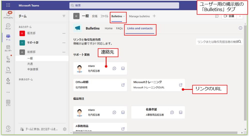Open channel conversation icon beside meeting button
Viewport: 249px width, 136px height.
coord(217,16)
